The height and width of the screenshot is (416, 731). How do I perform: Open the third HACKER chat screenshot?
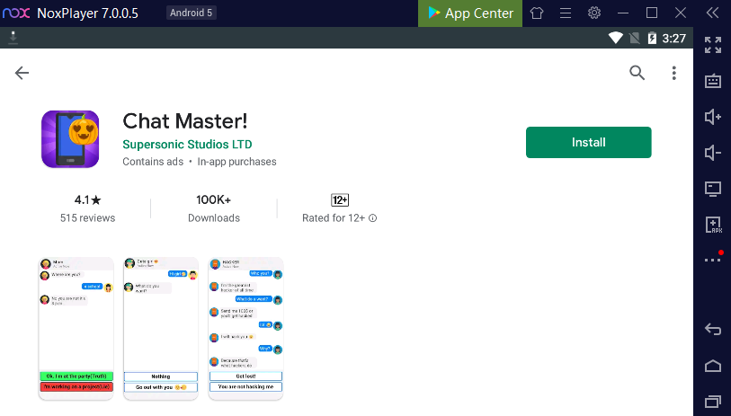coord(245,328)
